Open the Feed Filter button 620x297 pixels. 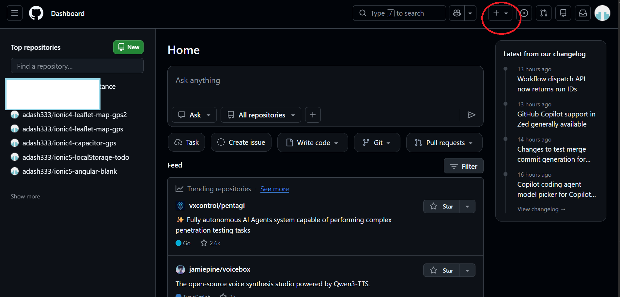pos(463,166)
